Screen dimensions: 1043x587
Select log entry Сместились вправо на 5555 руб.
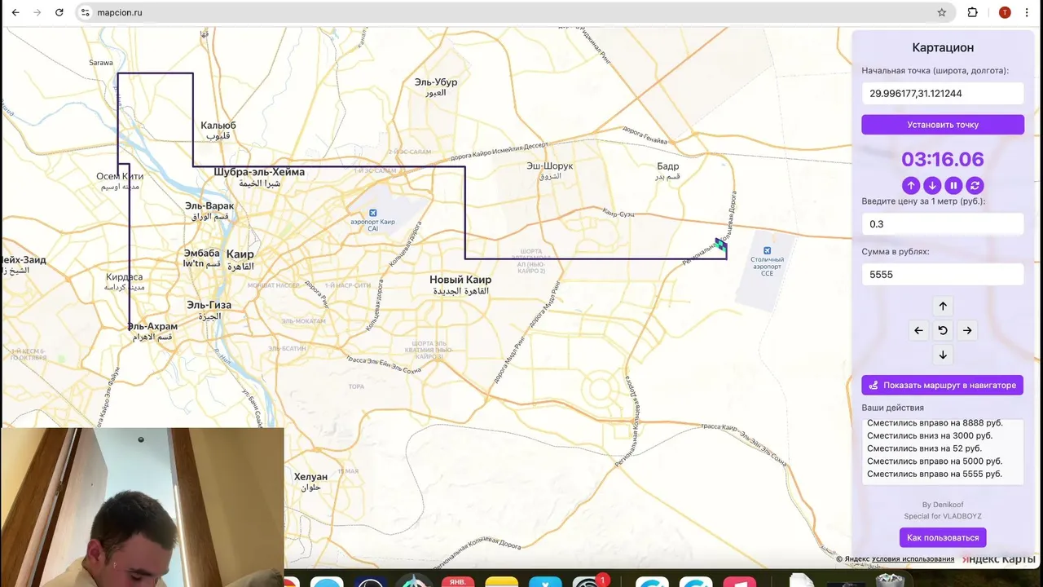(935, 474)
